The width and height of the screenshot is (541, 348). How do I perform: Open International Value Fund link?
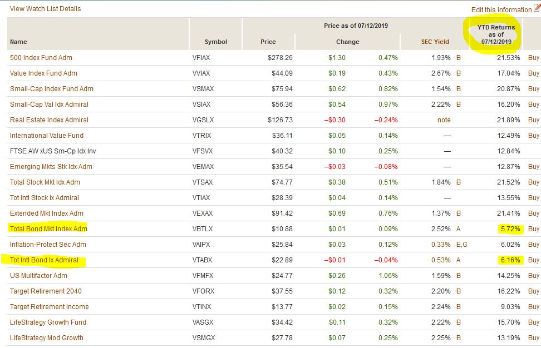pyautogui.click(x=47, y=136)
